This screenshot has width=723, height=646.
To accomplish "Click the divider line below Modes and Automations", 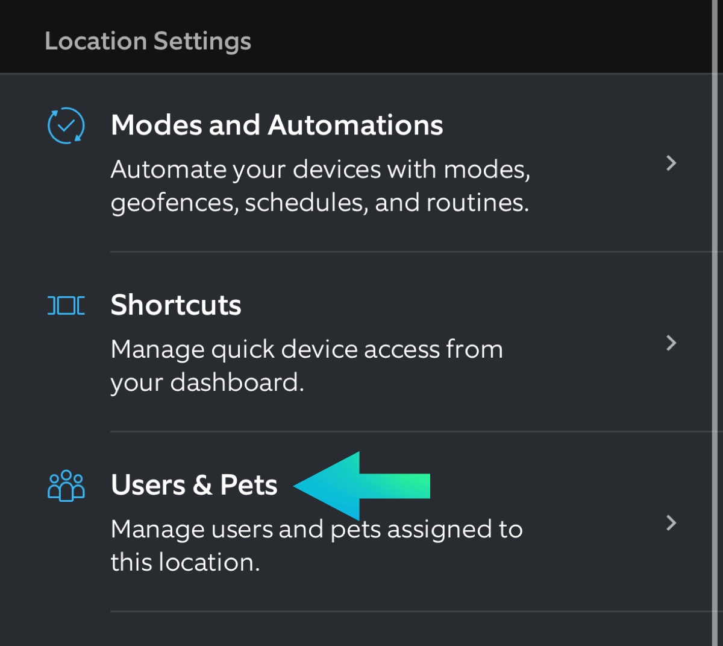I will pyautogui.click(x=410, y=252).
